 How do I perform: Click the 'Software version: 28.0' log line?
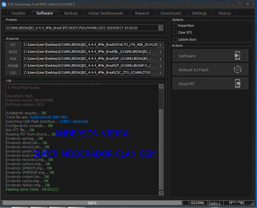pyautogui.click(x=25, y=105)
